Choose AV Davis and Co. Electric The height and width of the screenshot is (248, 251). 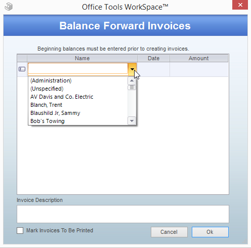[62, 97]
